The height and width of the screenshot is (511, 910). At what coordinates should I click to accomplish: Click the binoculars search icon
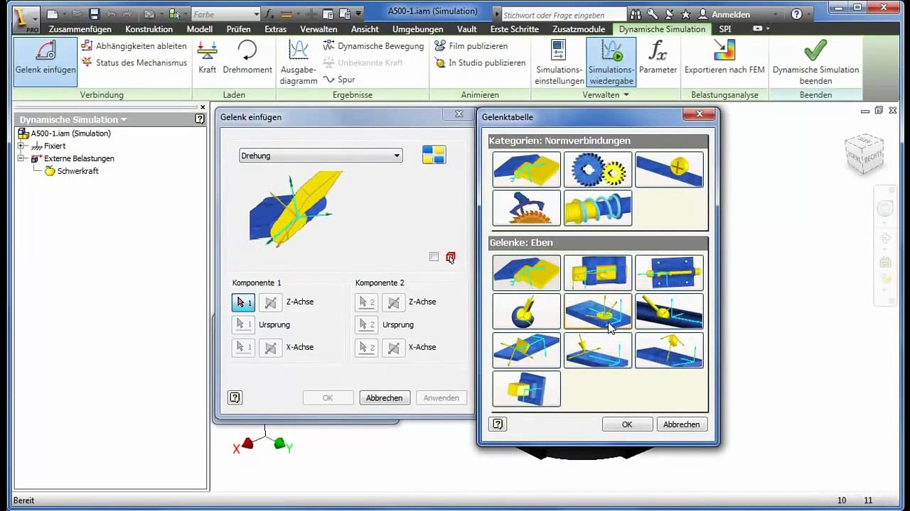tap(636, 14)
